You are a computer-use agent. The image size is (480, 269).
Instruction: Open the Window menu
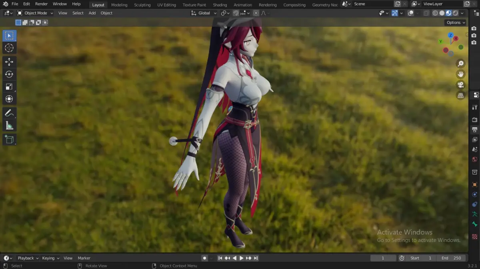(60, 4)
